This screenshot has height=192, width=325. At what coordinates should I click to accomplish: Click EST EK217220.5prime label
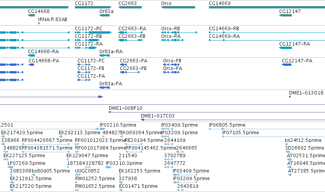(31, 187)
